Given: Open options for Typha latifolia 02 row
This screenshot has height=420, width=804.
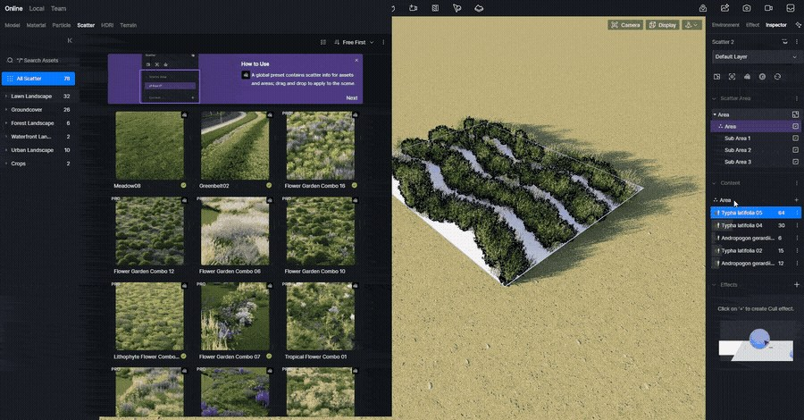Looking at the screenshot, I should 797,251.
